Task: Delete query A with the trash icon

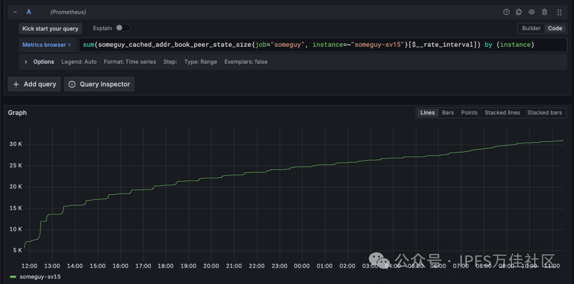Action: pos(544,12)
